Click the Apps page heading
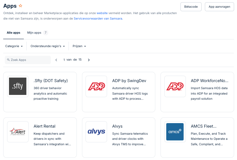This screenshot has width=237, height=160. pos(10,6)
